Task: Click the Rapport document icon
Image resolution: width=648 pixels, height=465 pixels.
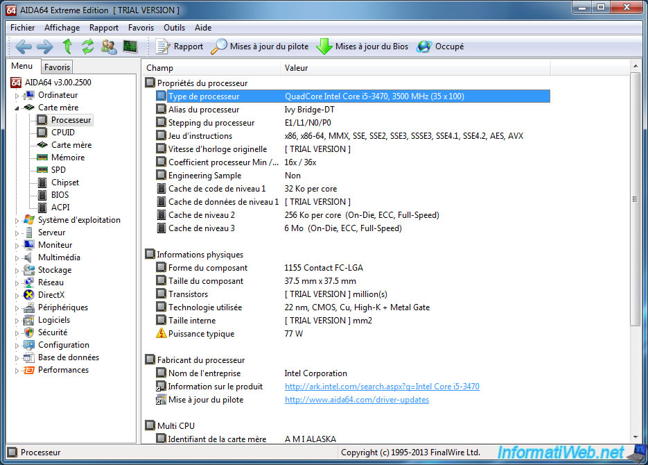Action: point(162,46)
